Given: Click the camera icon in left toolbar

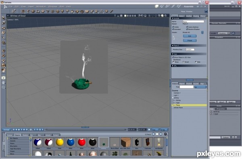Looking at the screenshot, I should (3, 77).
